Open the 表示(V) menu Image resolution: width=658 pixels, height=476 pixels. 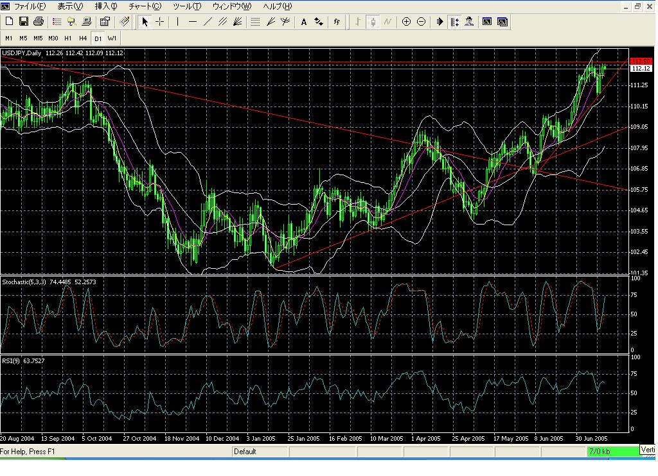click(x=70, y=6)
